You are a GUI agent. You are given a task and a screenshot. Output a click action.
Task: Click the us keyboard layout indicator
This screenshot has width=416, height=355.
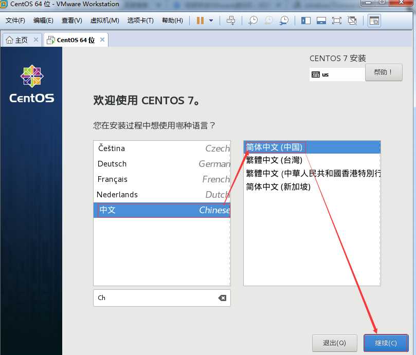(x=337, y=74)
